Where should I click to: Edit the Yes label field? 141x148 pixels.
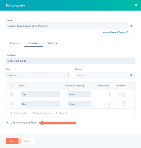[40, 94]
